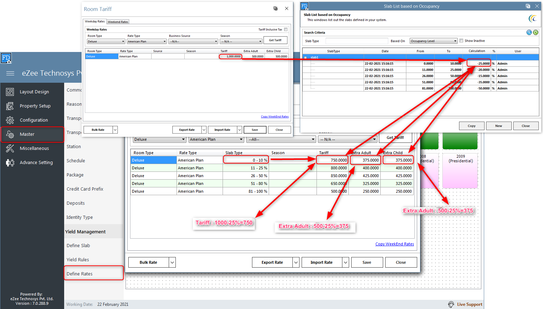Close the Room Tariff window with X

tap(287, 8)
